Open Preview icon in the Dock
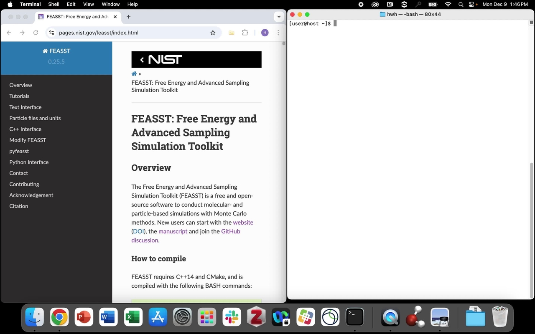Screen dimensions: 535x334 (x=440, y=317)
